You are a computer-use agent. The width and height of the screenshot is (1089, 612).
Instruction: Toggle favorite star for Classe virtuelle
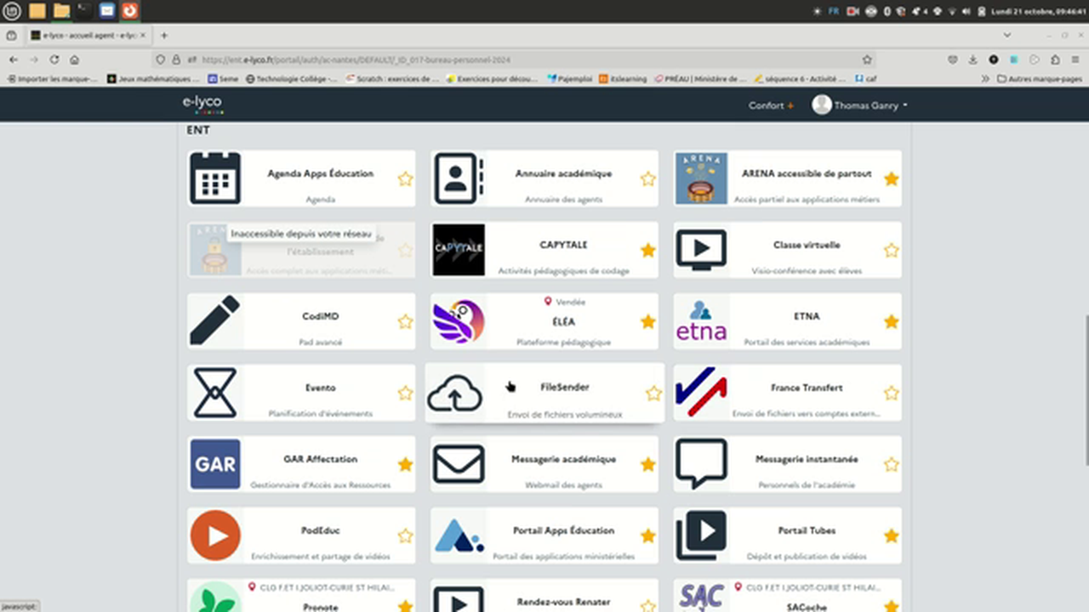[891, 251]
